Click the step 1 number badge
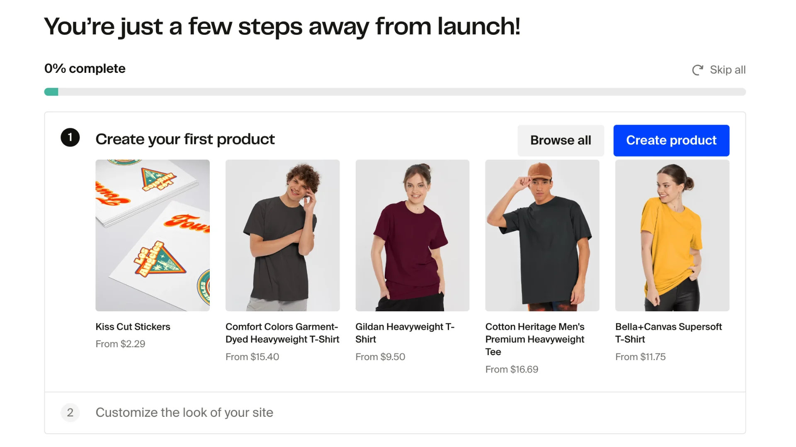 click(70, 137)
